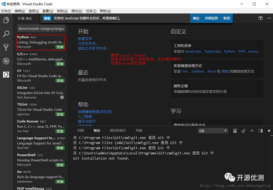Viewport: 273px width, 190px height.
Task: Open the Git output channel dropdown
Action: click(213, 131)
